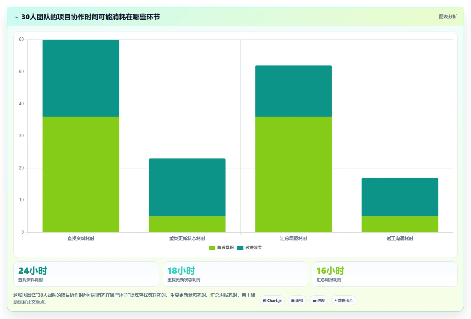The width and height of the screenshot is (471, 319).
Task: Click the 图表分析 label in the header
Action: (448, 16)
